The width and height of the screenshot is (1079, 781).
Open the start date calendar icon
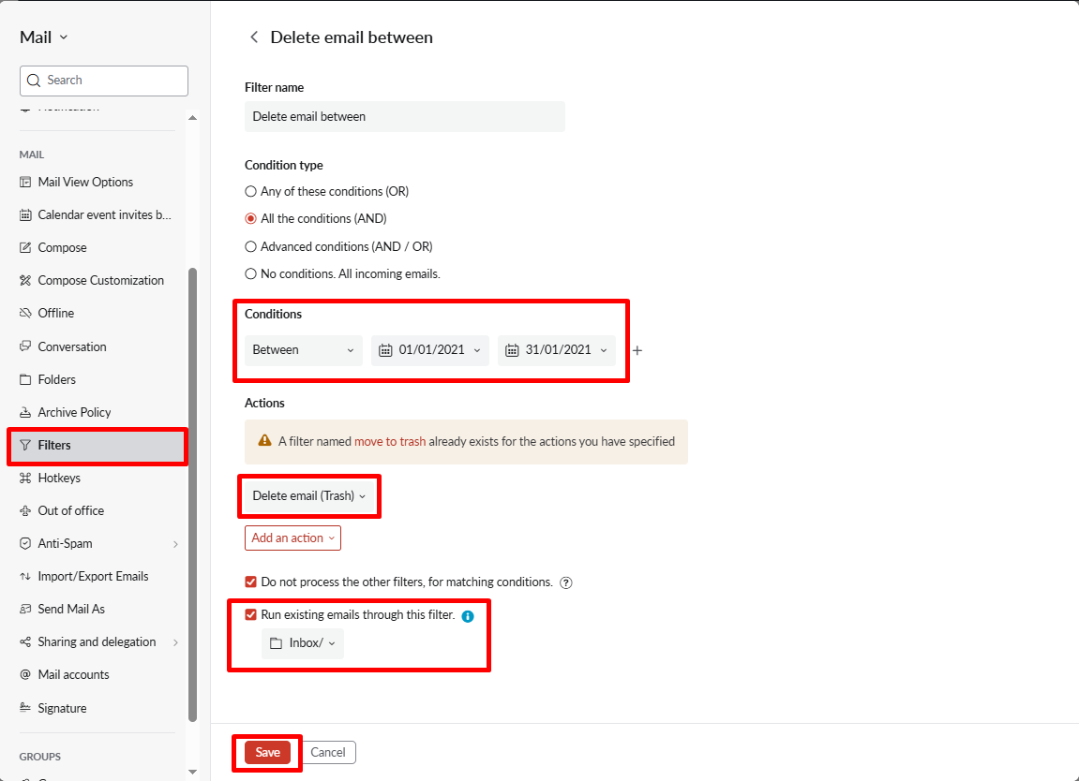click(x=385, y=350)
